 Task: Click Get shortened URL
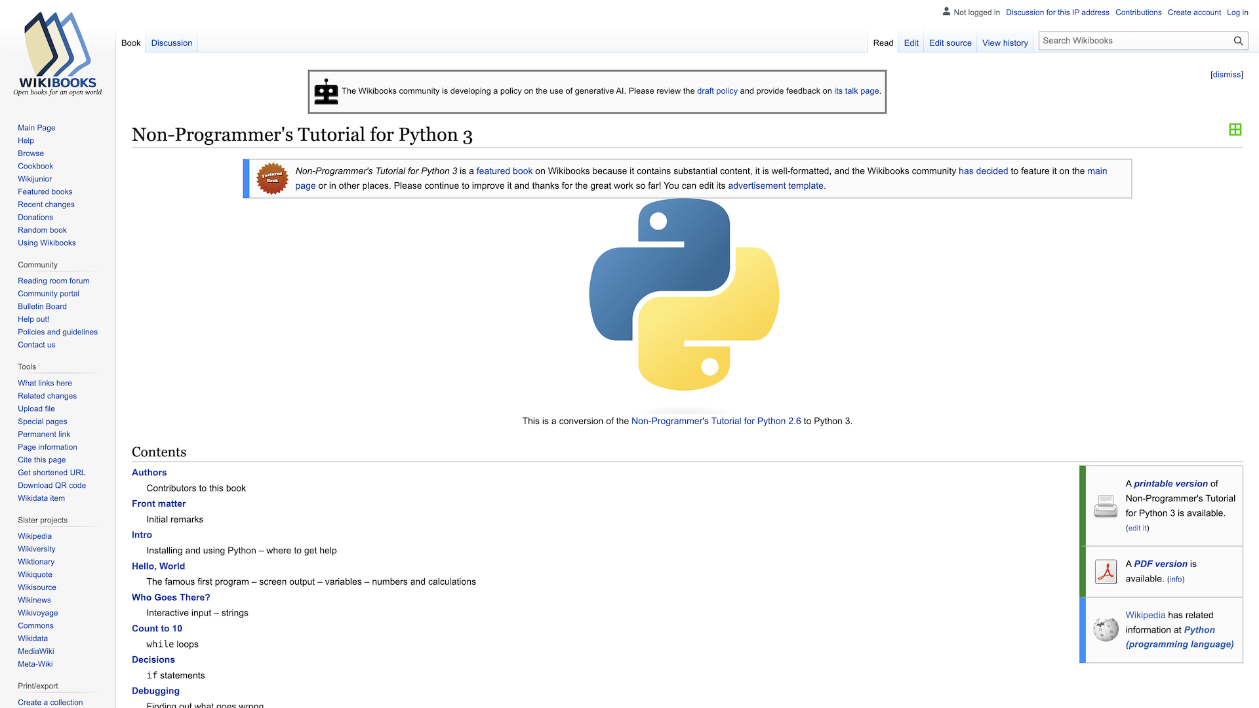51,473
